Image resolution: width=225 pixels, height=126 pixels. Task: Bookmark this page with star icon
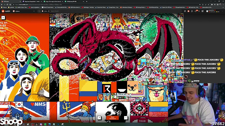tap(208, 5)
